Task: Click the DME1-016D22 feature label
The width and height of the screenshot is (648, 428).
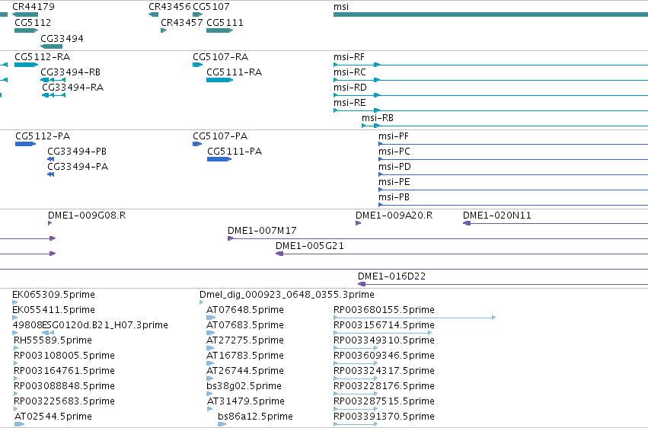Action: coord(392,276)
